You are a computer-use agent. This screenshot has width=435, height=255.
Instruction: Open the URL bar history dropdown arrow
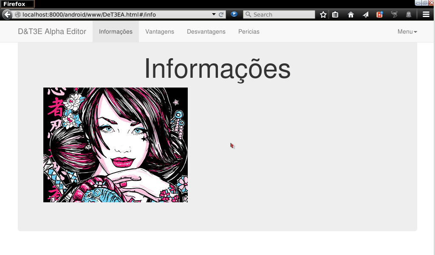point(214,14)
